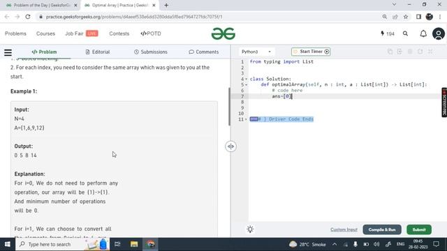The width and height of the screenshot is (447, 251).
Task: Open the Submissions tab
Action: click(151, 52)
